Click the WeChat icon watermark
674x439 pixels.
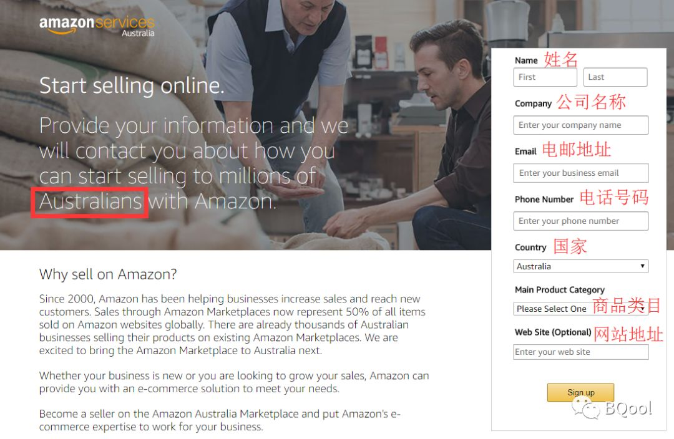[x=585, y=408]
